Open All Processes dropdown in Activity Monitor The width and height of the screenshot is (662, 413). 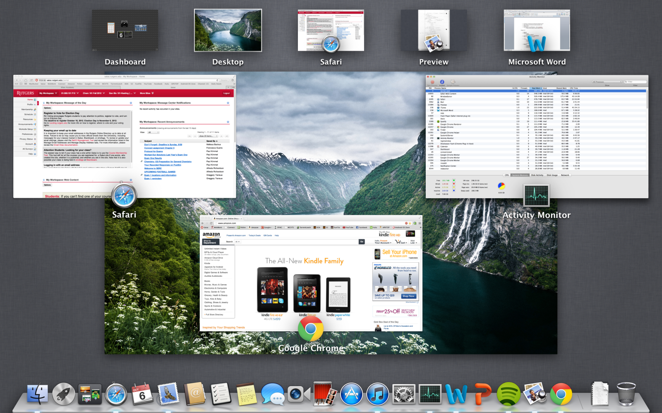pyautogui.click(x=607, y=82)
